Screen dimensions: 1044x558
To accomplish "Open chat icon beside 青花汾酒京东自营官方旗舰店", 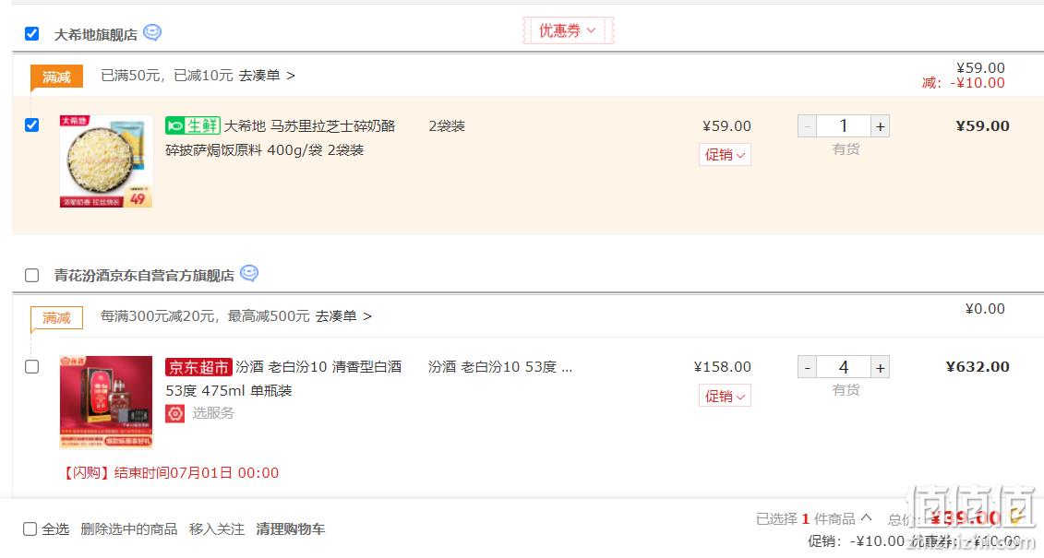I will 249,273.
